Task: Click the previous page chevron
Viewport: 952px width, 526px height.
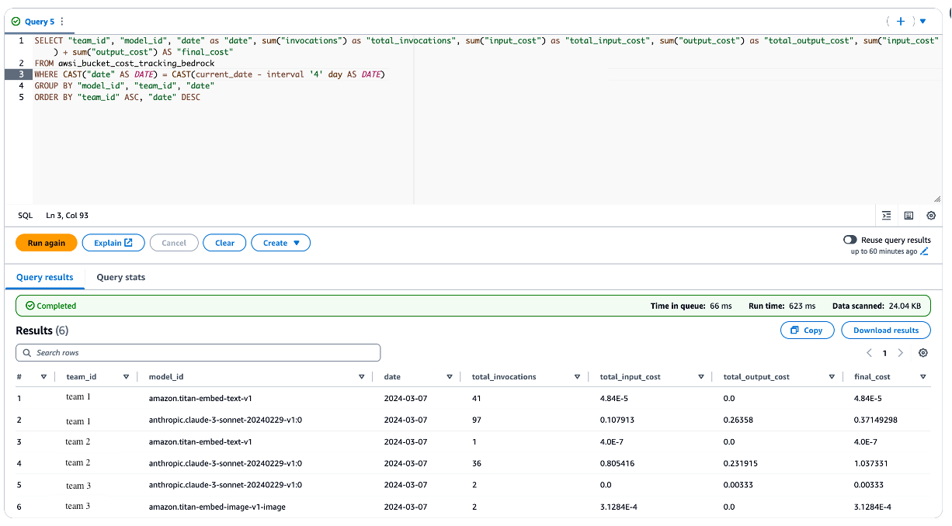Action: pos(869,352)
